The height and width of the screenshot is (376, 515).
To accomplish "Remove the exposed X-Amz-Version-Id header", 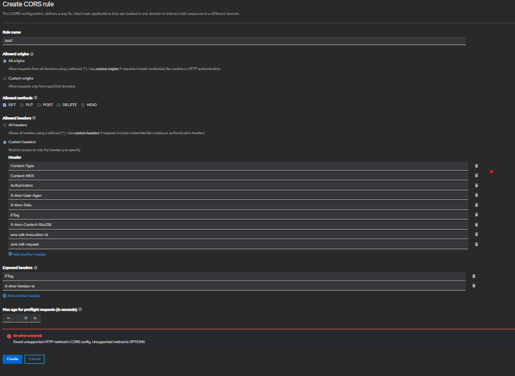I will tap(474, 286).
